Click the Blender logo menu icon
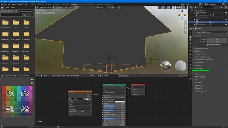The image size is (228, 128). point(2,4)
